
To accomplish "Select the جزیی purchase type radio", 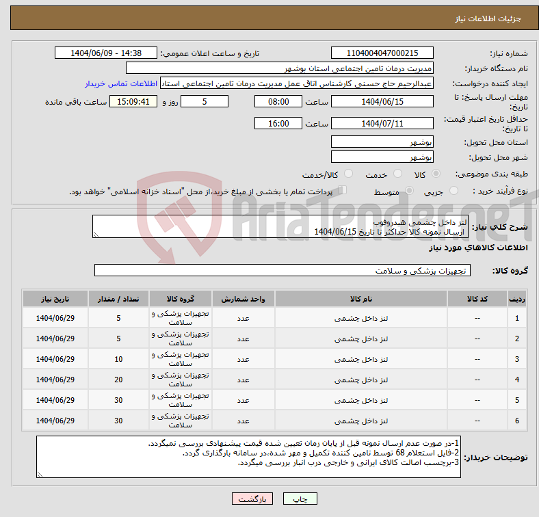I will 453,190.
